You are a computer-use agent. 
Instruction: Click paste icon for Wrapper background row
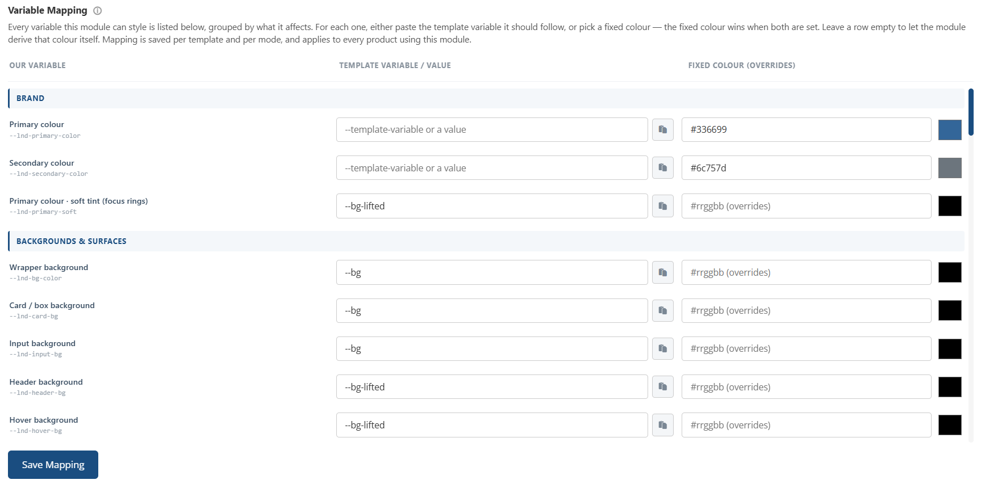coord(662,272)
